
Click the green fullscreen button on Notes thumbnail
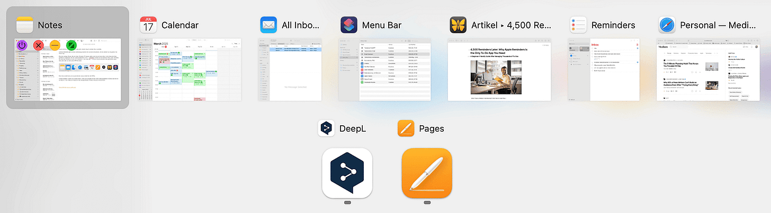point(73,46)
